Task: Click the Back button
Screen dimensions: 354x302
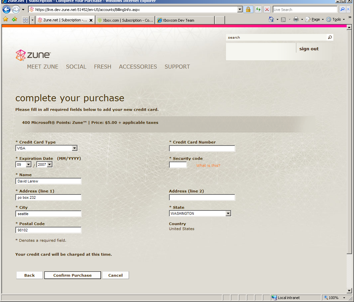Action: point(30,275)
